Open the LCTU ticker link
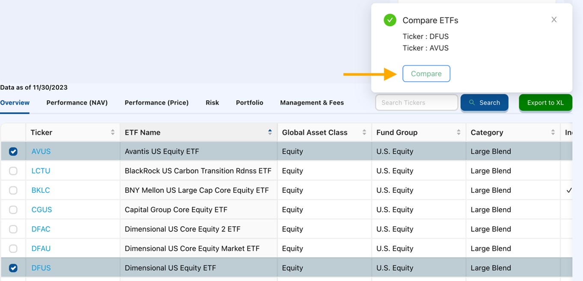This screenshot has height=281, width=583. pos(41,171)
